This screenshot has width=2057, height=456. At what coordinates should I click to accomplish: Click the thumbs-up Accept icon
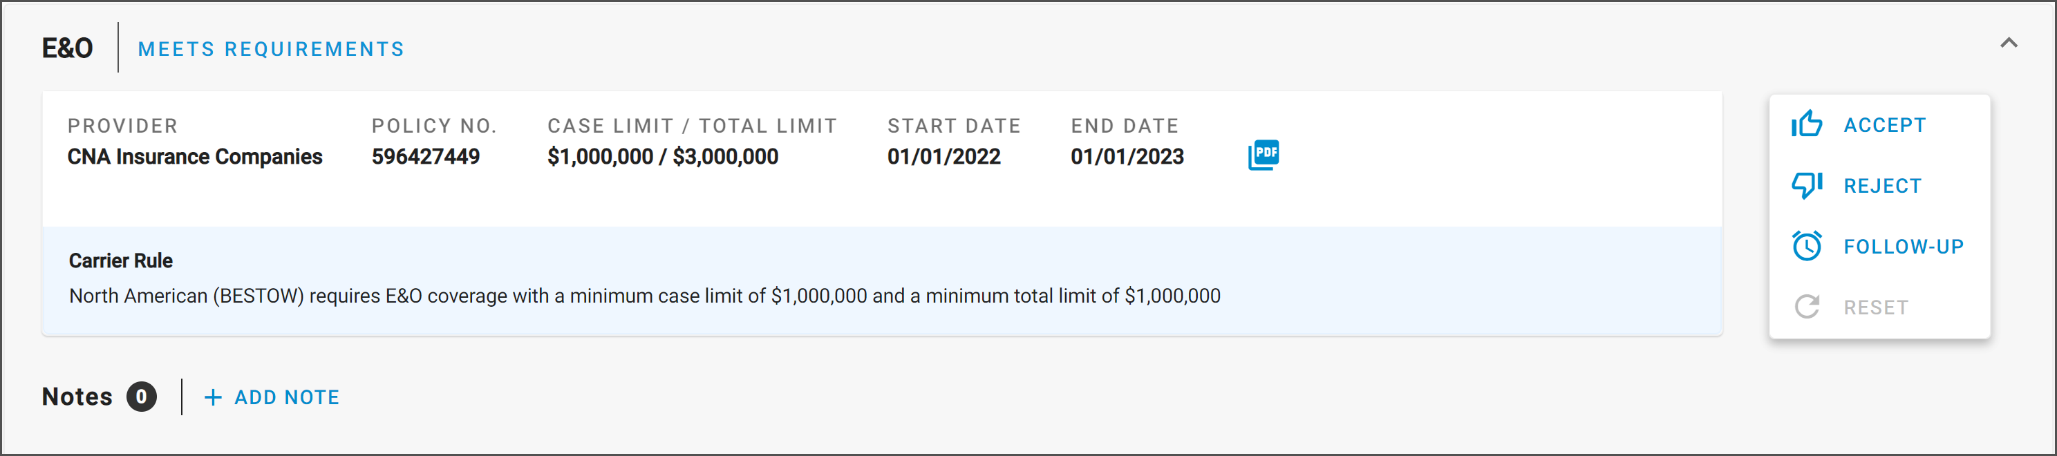[1806, 124]
